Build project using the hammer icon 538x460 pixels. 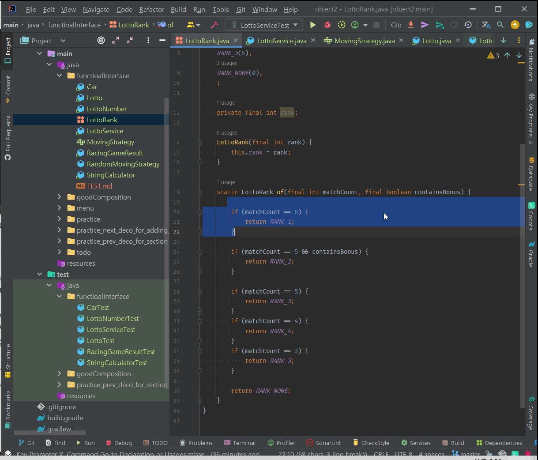click(214, 25)
